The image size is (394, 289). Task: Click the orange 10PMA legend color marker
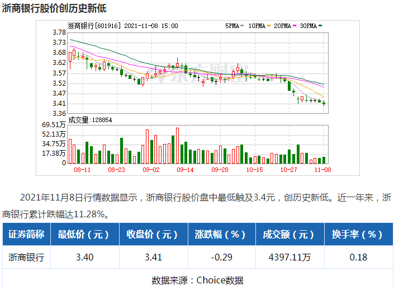(269, 26)
